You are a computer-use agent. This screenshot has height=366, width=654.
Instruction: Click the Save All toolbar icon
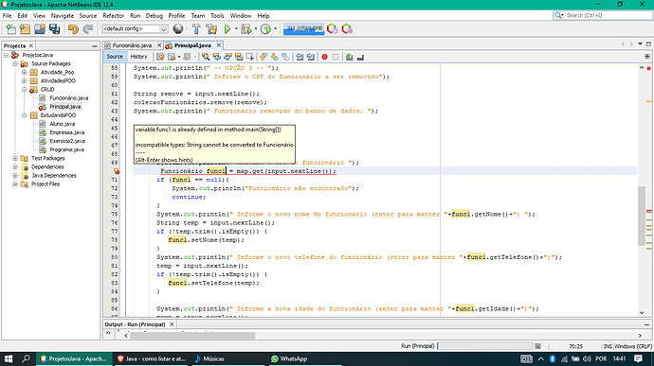tap(54, 28)
